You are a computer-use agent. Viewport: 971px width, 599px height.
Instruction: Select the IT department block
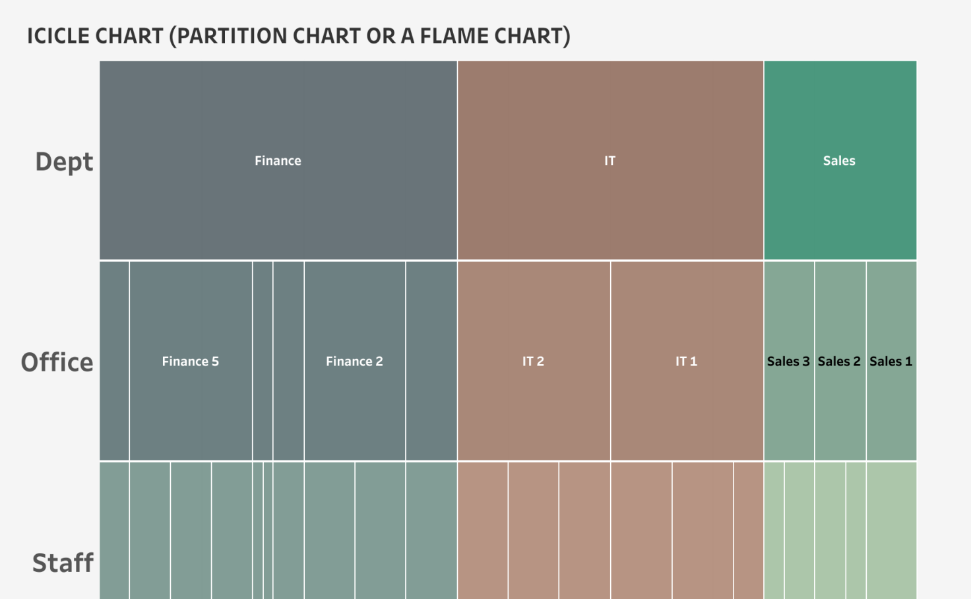[610, 160]
